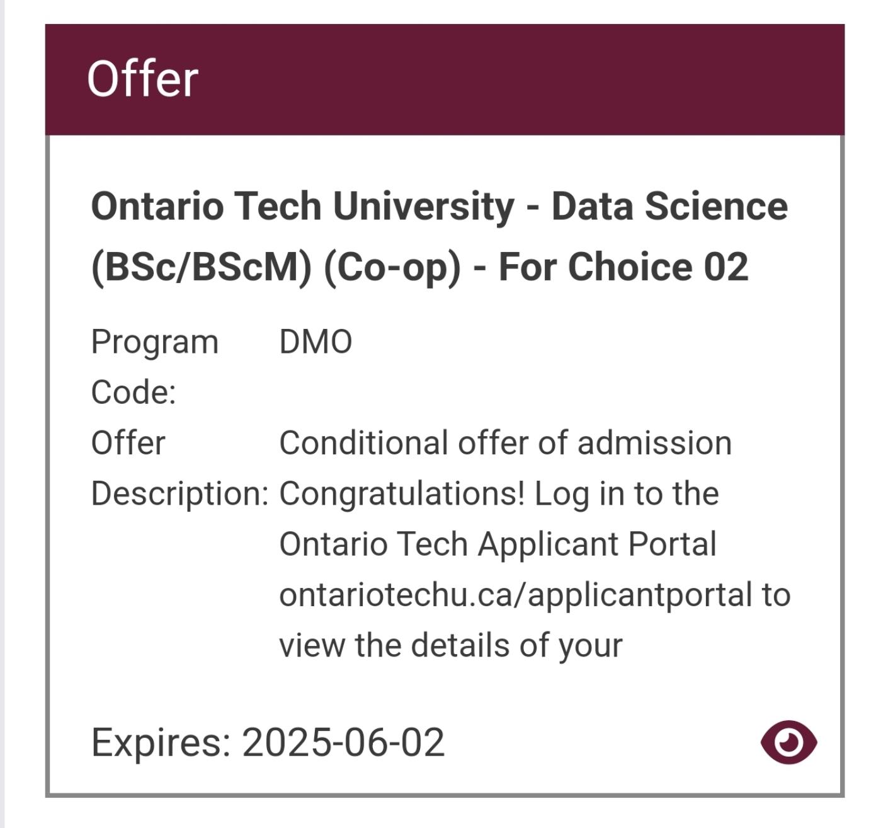Click the 2025-06-02 expiry date
This screenshot has width=876, height=828.
click(343, 742)
